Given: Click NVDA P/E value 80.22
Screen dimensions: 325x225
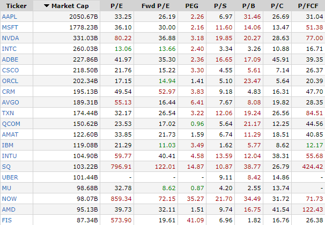Looking at the screenshot, I should pos(123,38).
